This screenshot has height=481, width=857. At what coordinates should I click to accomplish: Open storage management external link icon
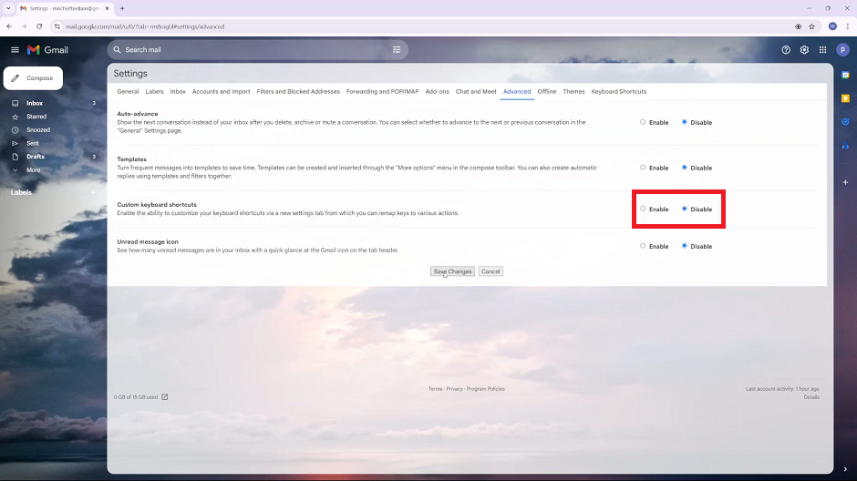click(164, 397)
